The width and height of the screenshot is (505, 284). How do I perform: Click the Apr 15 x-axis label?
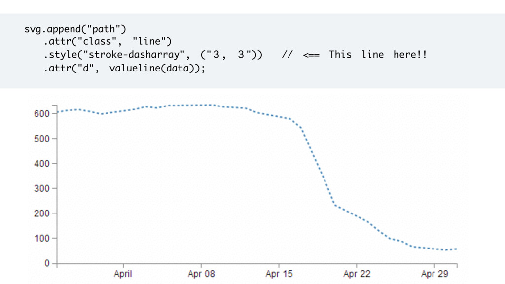[279, 274]
